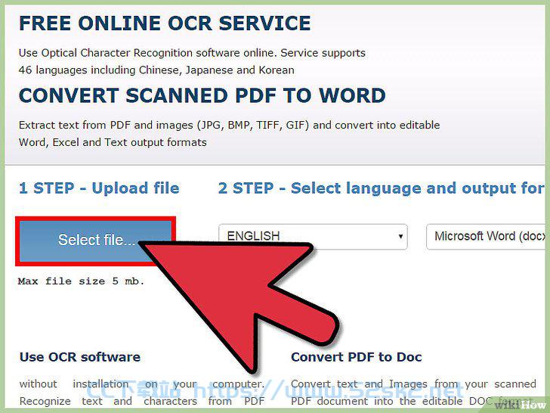The height and width of the screenshot is (413, 550).
Task: Click the 'Use OCR software' heading
Action: click(x=80, y=357)
